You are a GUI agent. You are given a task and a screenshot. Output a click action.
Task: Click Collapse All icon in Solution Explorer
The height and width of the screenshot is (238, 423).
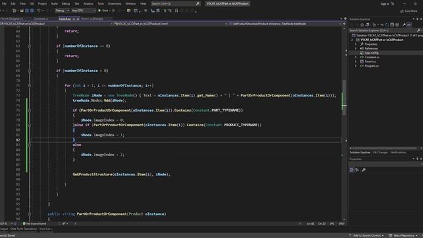point(392,25)
